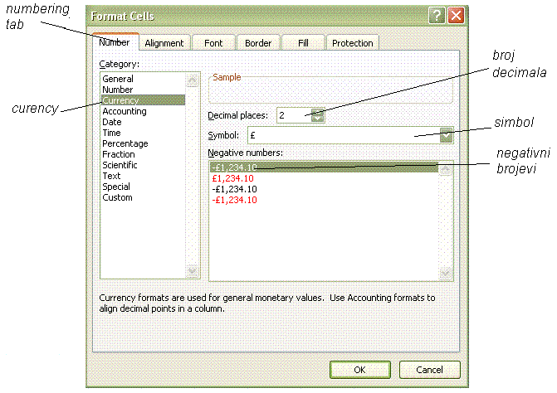Adjust the Decimal places spinner arrows
Image resolution: width=557 pixels, height=393 pixels.
[317, 116]
